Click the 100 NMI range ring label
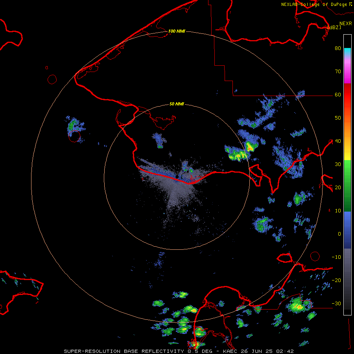Image resolution: width=354 pixels, height=354 pixels. [177, 31]
